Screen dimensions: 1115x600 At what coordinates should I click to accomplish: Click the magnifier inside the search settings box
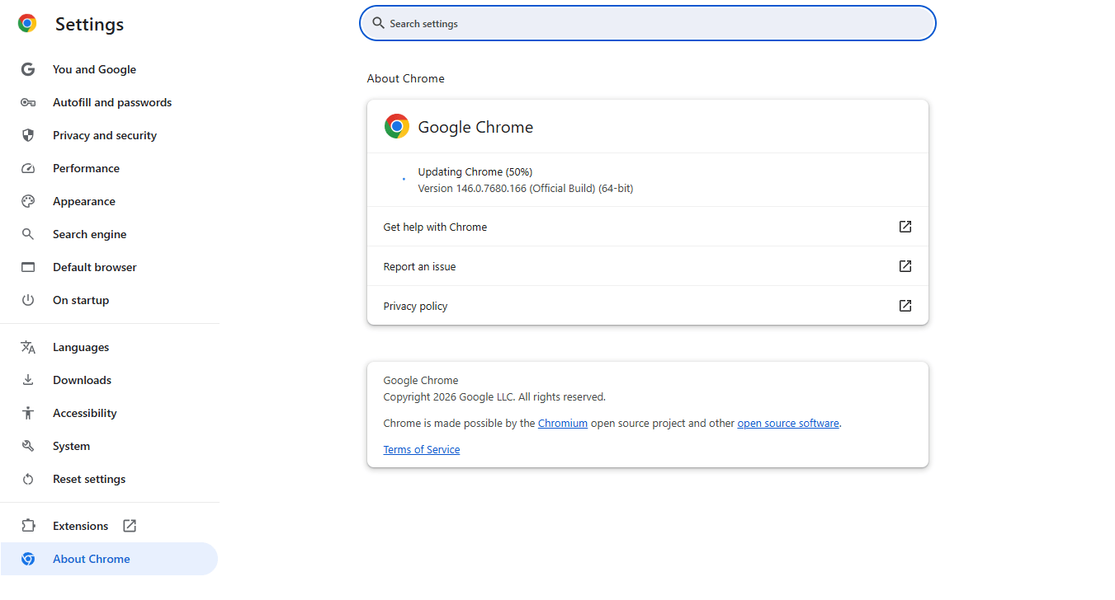click(377, 23)
